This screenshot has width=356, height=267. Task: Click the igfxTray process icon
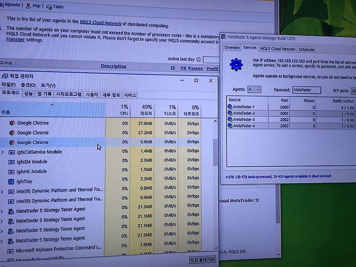click(x=11, y=181)
